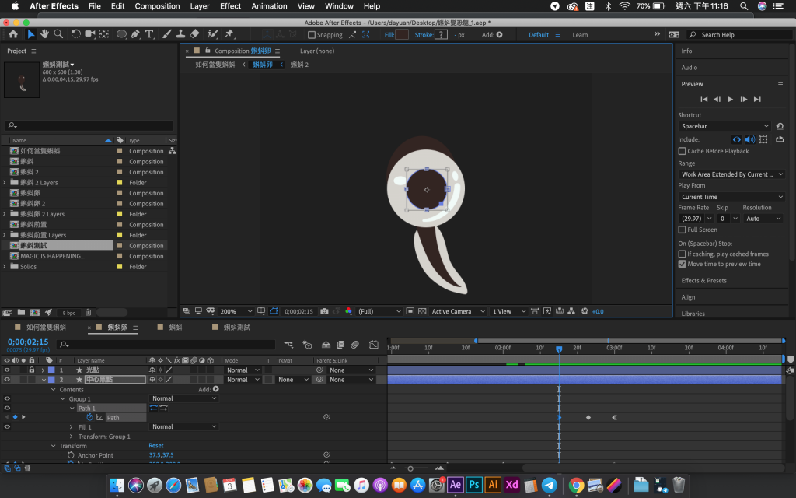This screenshot has height=498, width=796.
Task: Open the Composition menu
Action: [x=157, y=6]
